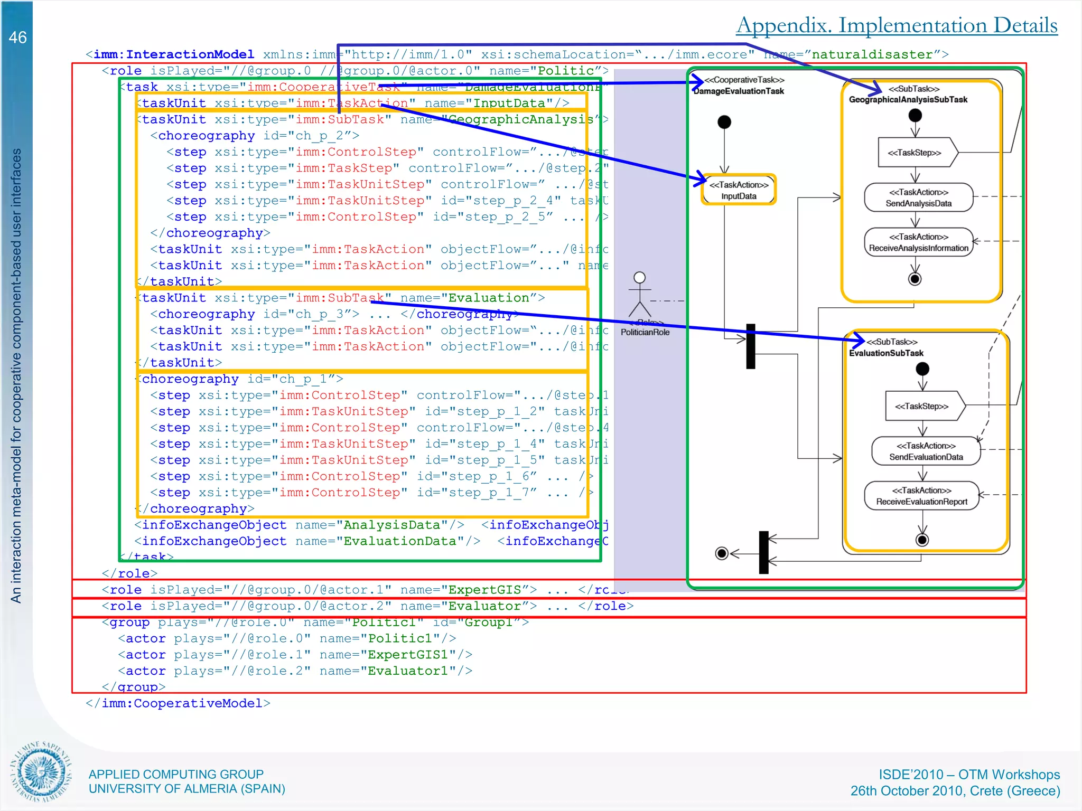Screen dimensions: 1082x811
Task: Open the Appendix. Implementation Details heading link
Action: tap(897, 25)
